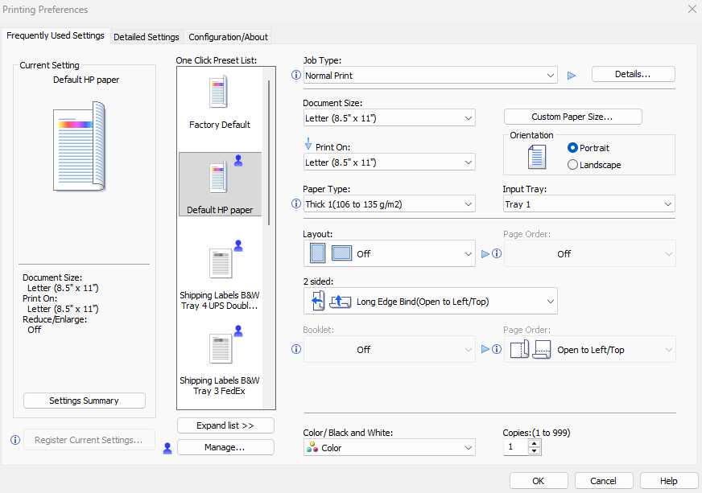Click the user icon below the preset list
The height and width of the screenshot is (493, 702).
pos(167,448)
